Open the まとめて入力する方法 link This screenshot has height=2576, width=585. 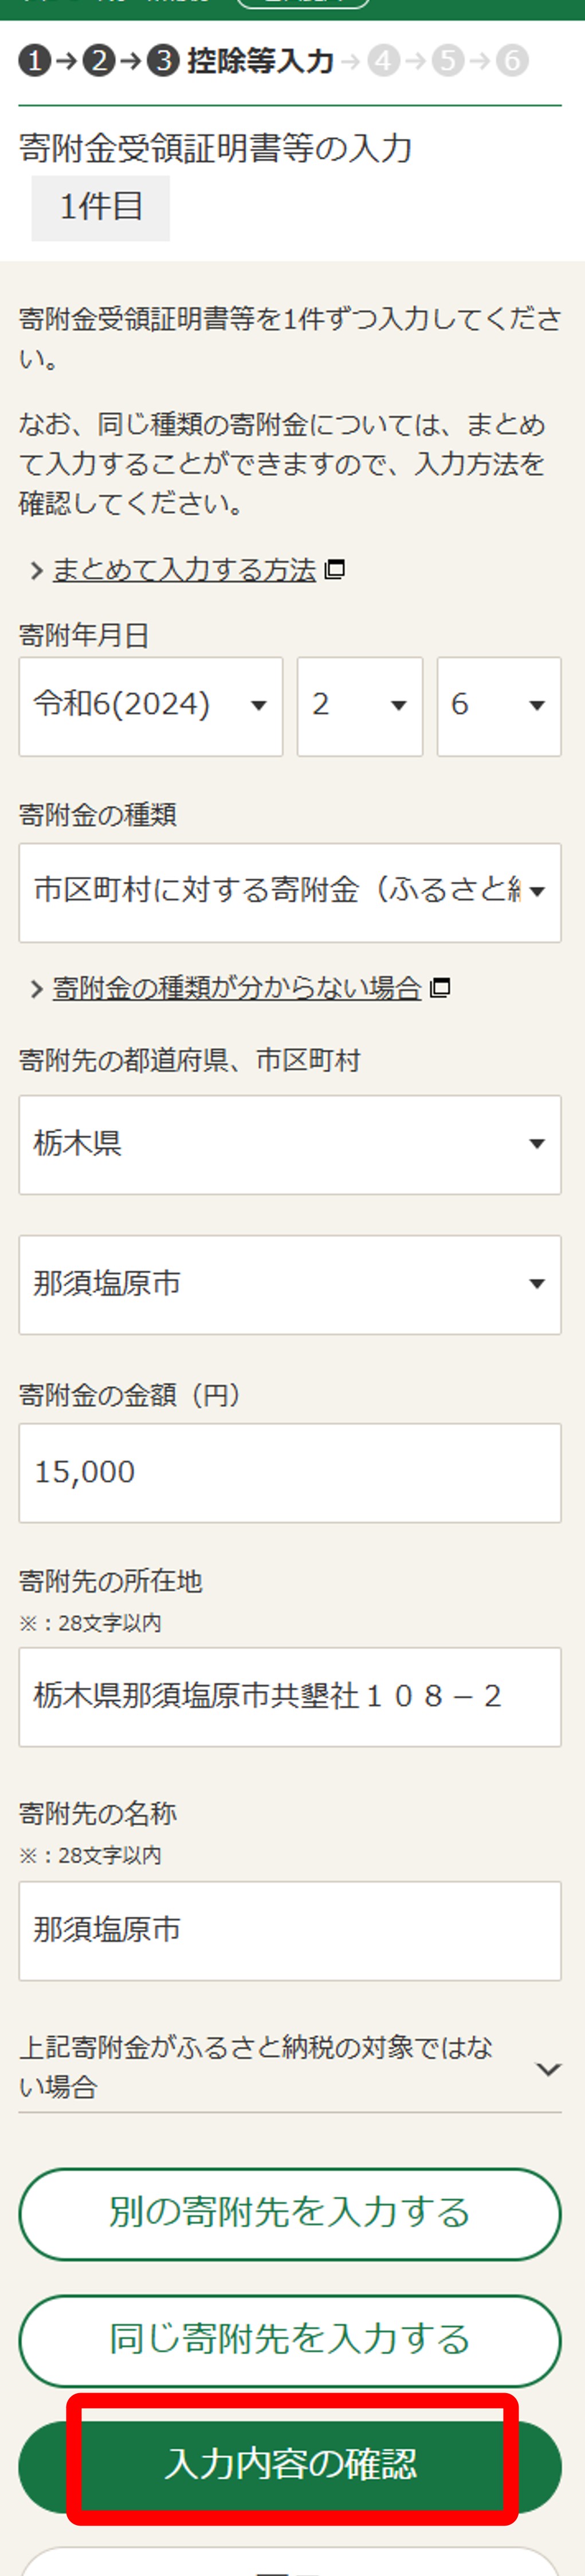coord(184,569)
